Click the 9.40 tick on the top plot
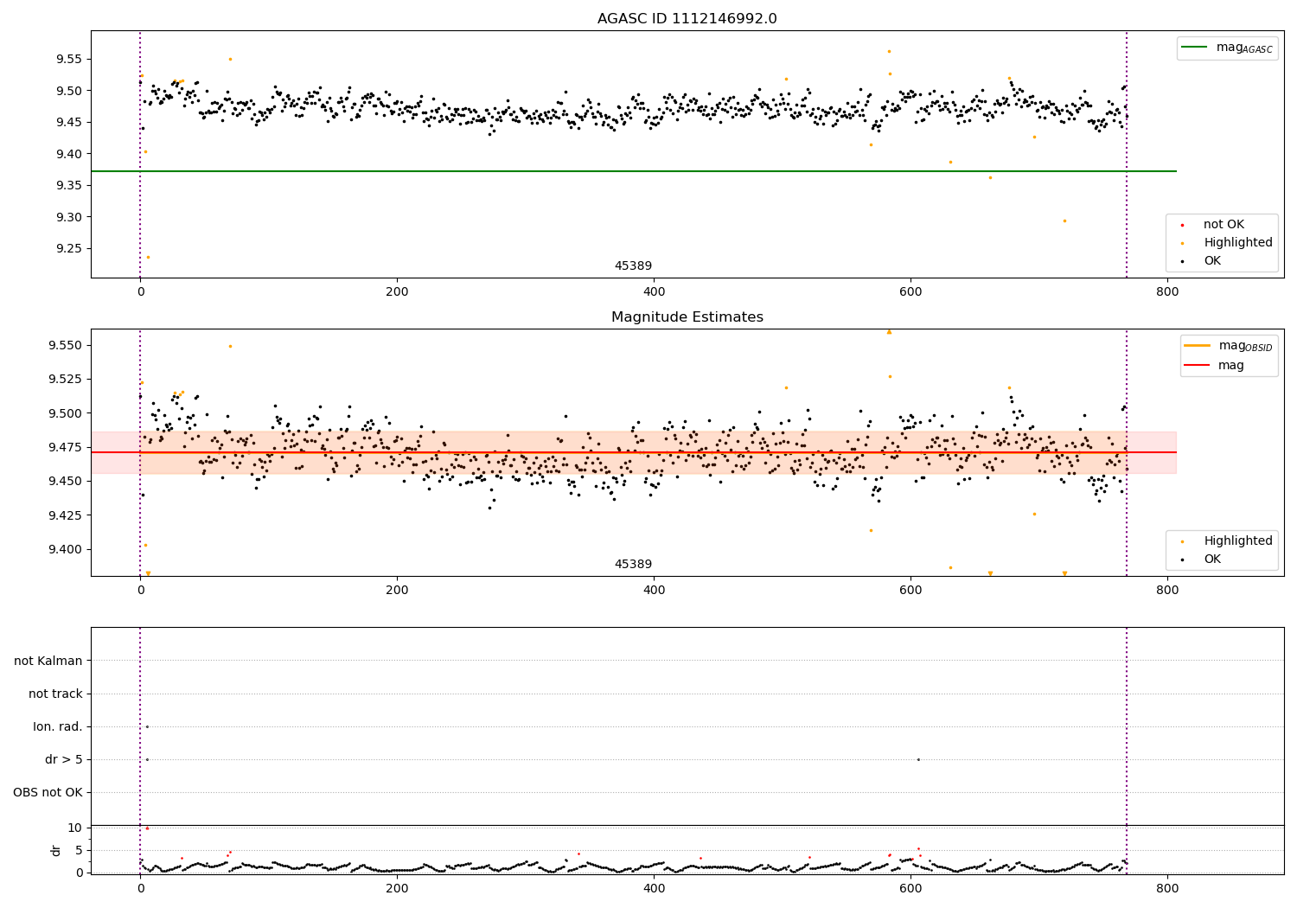The width and height of the screenshot is (1297, 908). pyautogui.click(x=69, y=154)
